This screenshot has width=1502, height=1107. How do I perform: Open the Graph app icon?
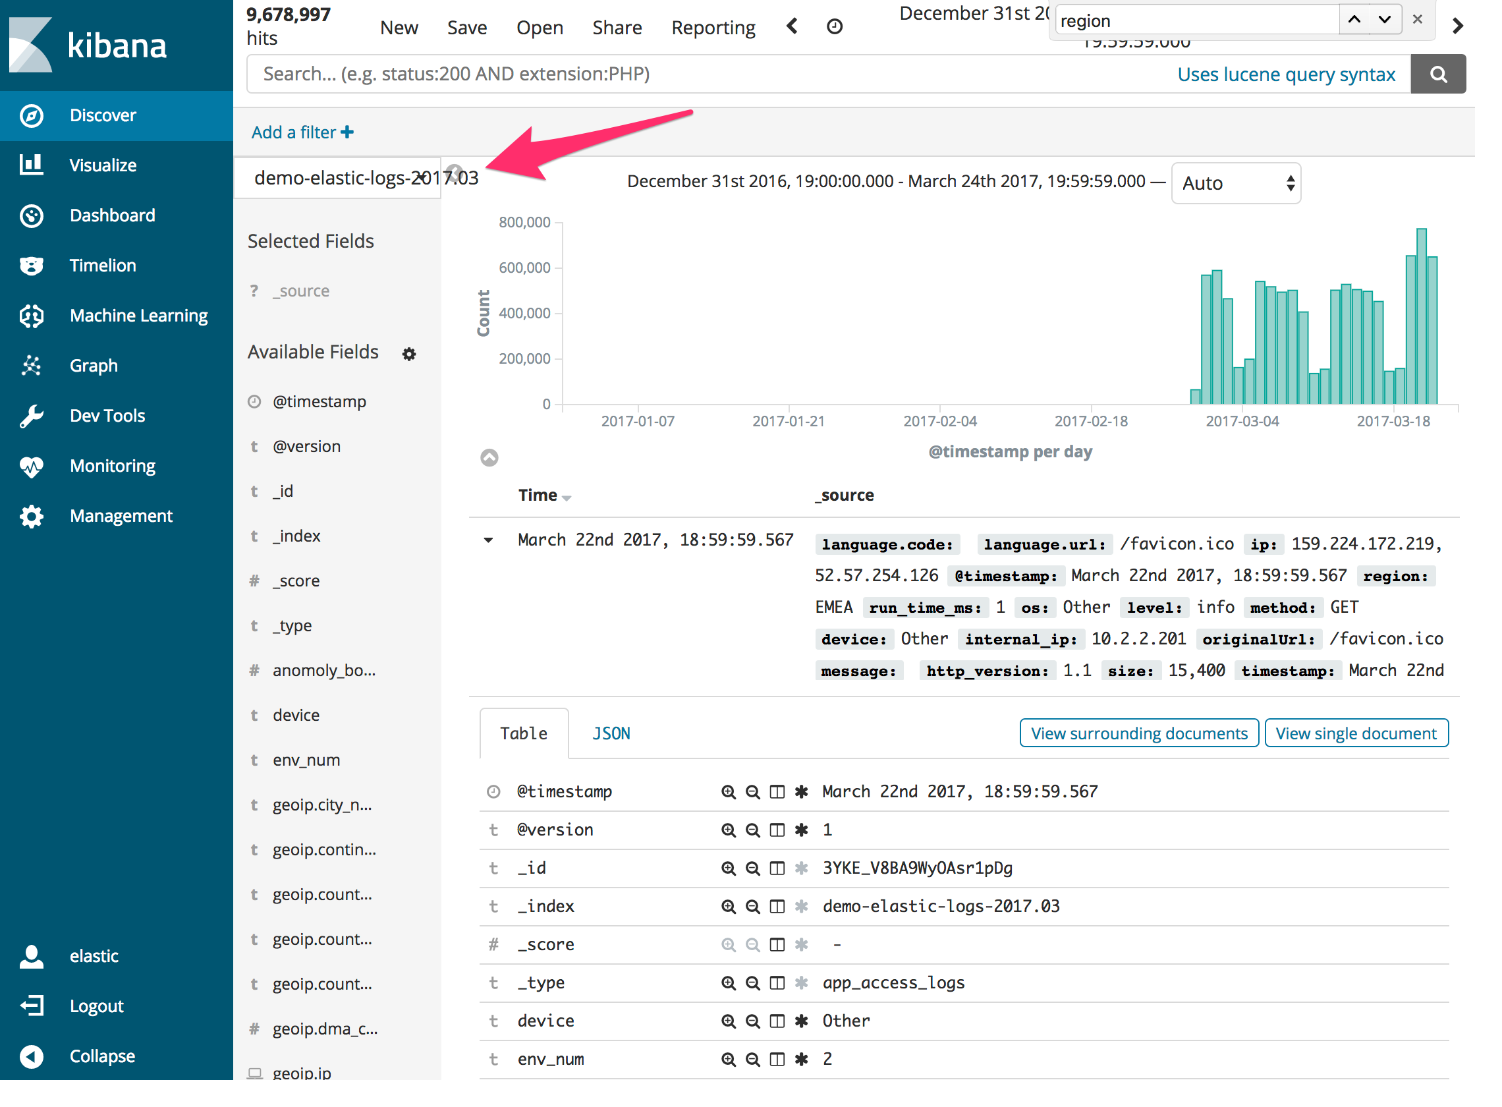[32, 365]
